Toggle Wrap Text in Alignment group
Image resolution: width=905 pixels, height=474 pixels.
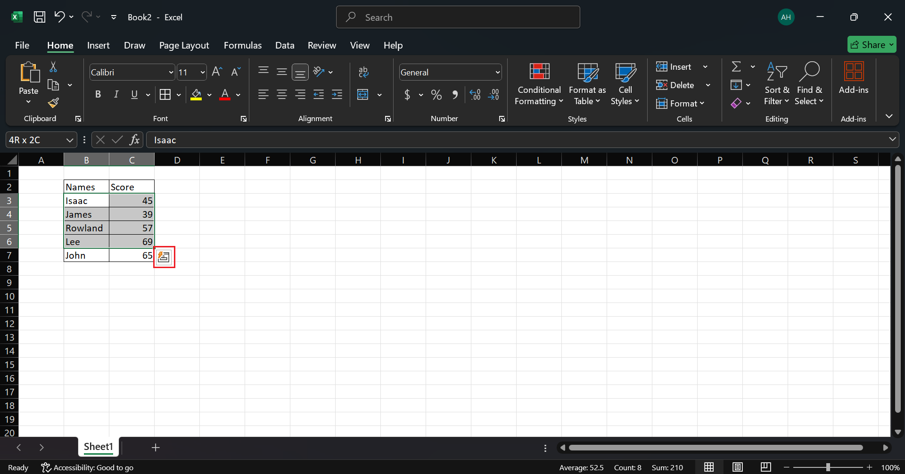pos(363,72)
